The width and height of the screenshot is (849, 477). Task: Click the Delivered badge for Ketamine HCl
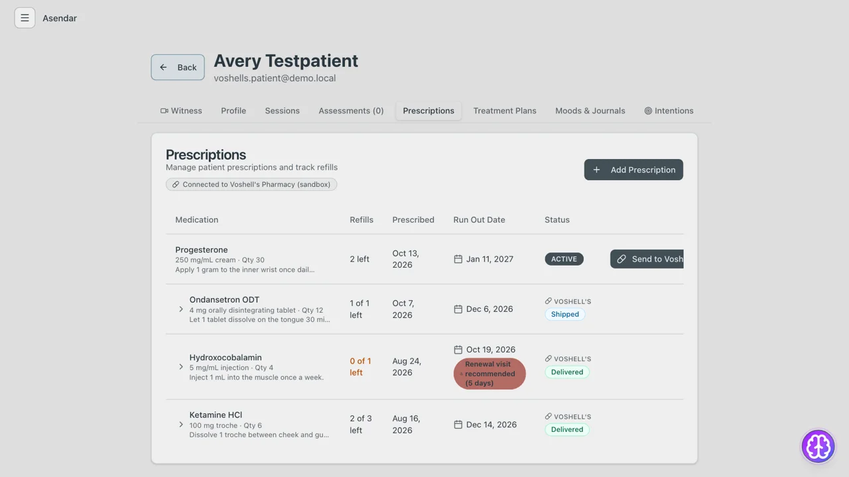(567, 429)
